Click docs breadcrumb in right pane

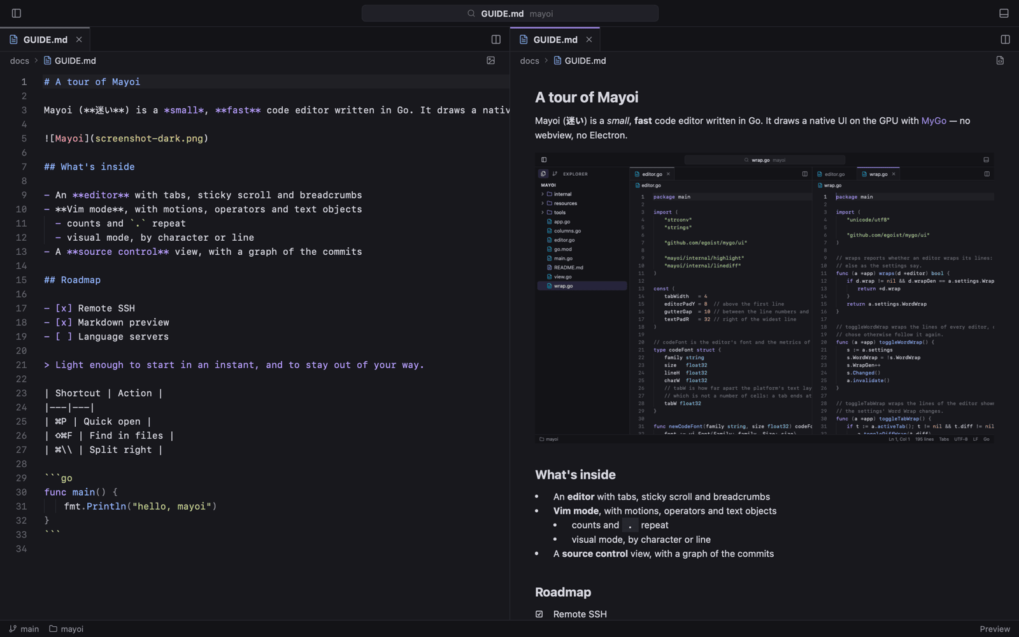(529, 61)
